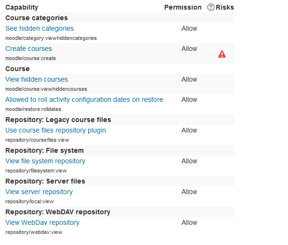The image size is (288, 245).
Task: Select the Repository: WebDAV repository heading
Action: 58,212
